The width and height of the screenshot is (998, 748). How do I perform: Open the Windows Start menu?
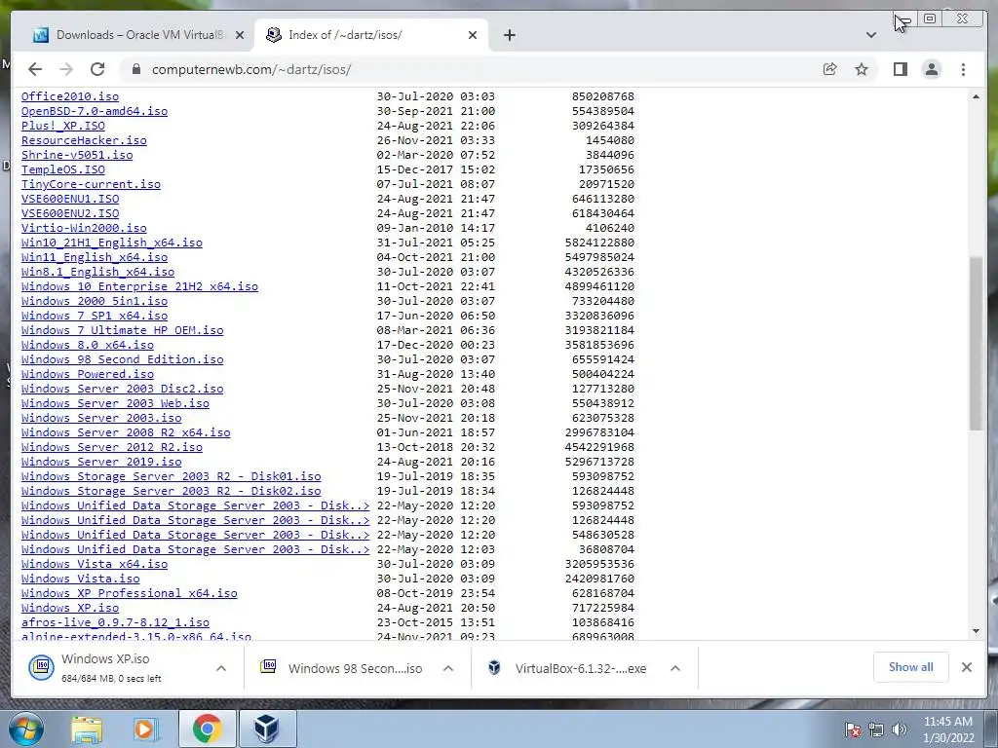click(26, 729)
